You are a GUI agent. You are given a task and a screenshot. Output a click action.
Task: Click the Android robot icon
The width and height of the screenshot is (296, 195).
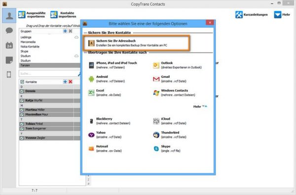pos(91,79)
